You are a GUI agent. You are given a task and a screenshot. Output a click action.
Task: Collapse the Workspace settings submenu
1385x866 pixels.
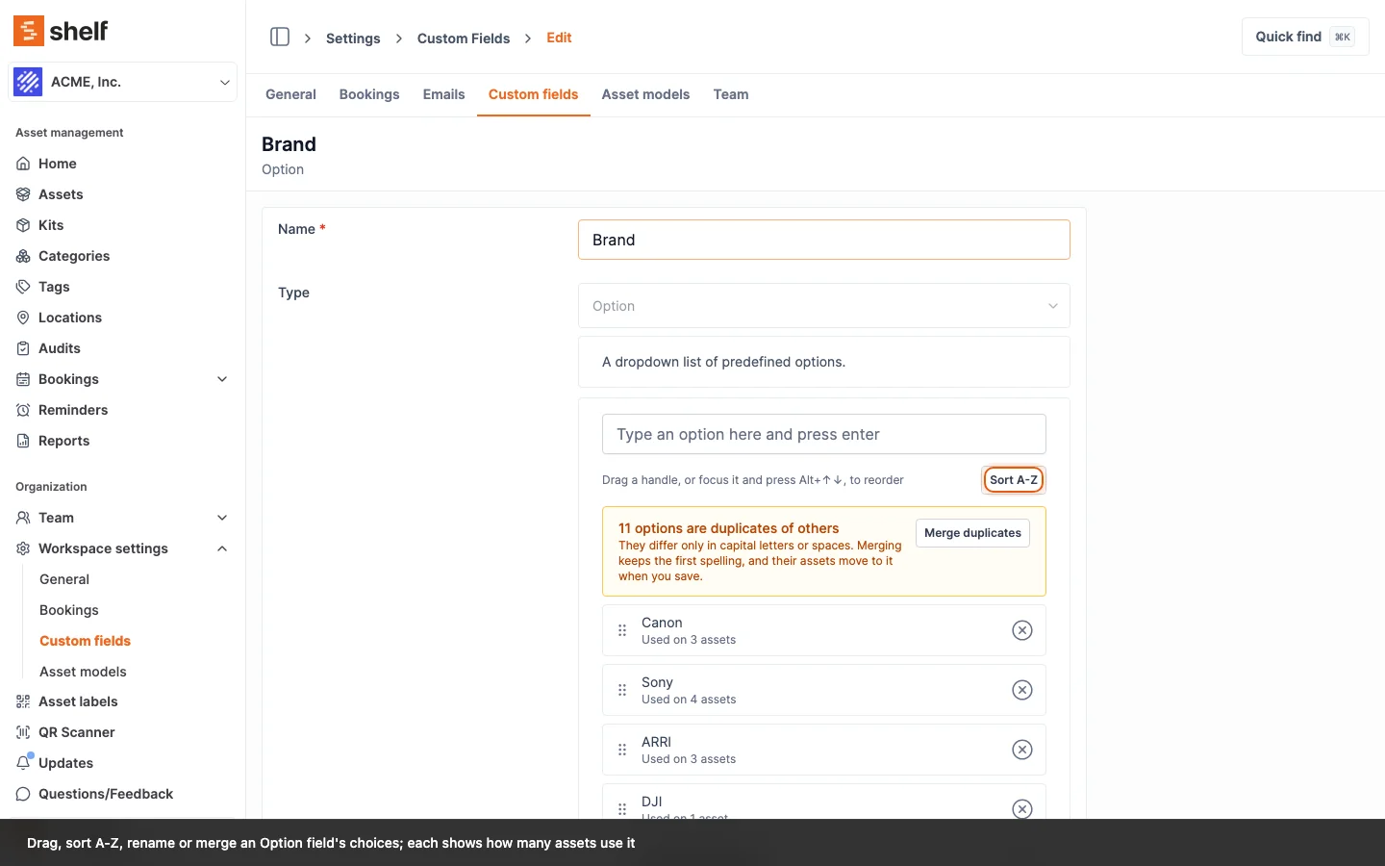click(222, 548)
